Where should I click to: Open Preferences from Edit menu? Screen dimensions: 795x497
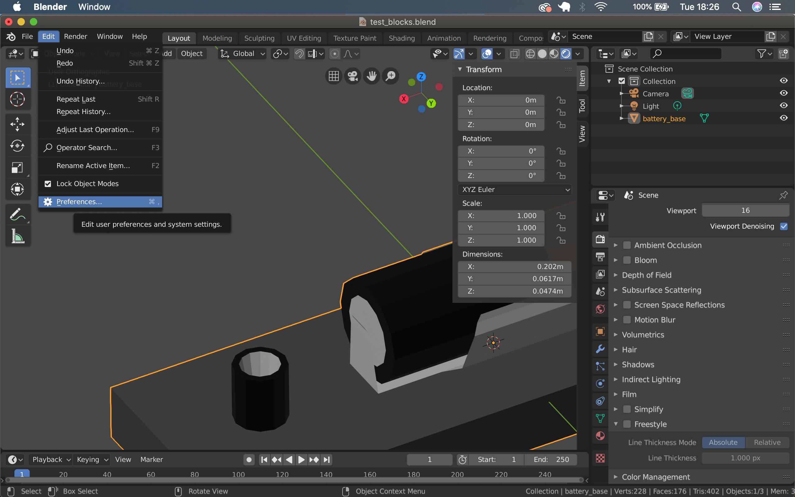click(x=100, y=202)
